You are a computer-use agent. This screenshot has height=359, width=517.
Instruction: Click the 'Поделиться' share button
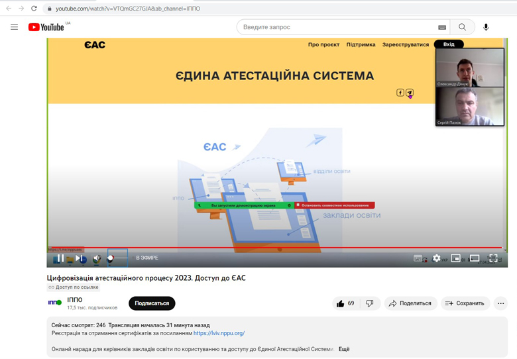click(410, 303)
